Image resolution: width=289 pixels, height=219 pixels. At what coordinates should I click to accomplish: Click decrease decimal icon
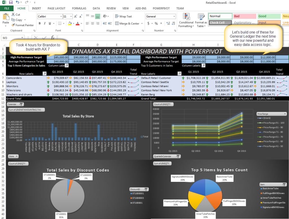coord(173,23)
